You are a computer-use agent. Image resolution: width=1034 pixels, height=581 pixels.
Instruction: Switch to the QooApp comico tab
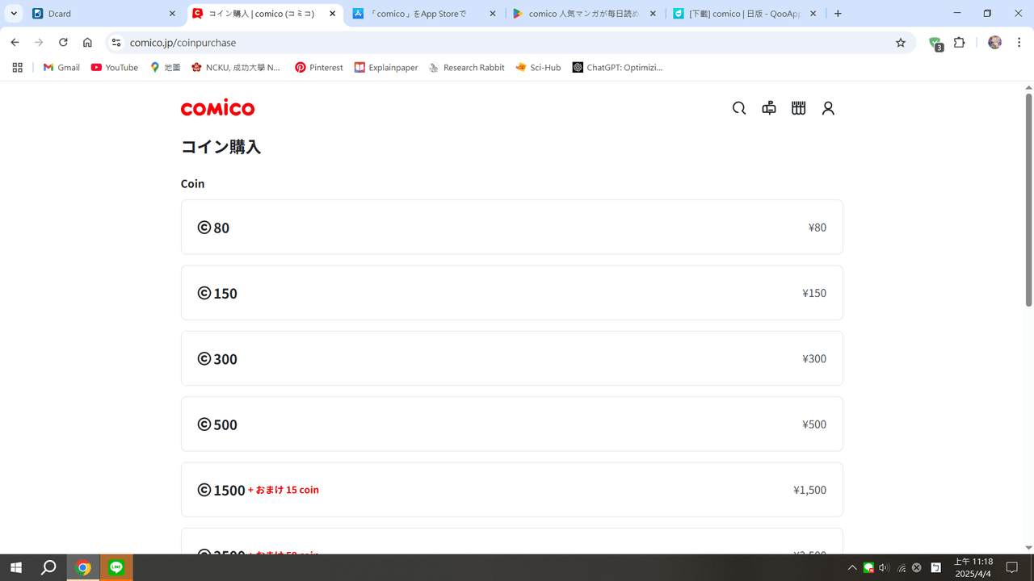pyautogui.click(x=743, y=14)
